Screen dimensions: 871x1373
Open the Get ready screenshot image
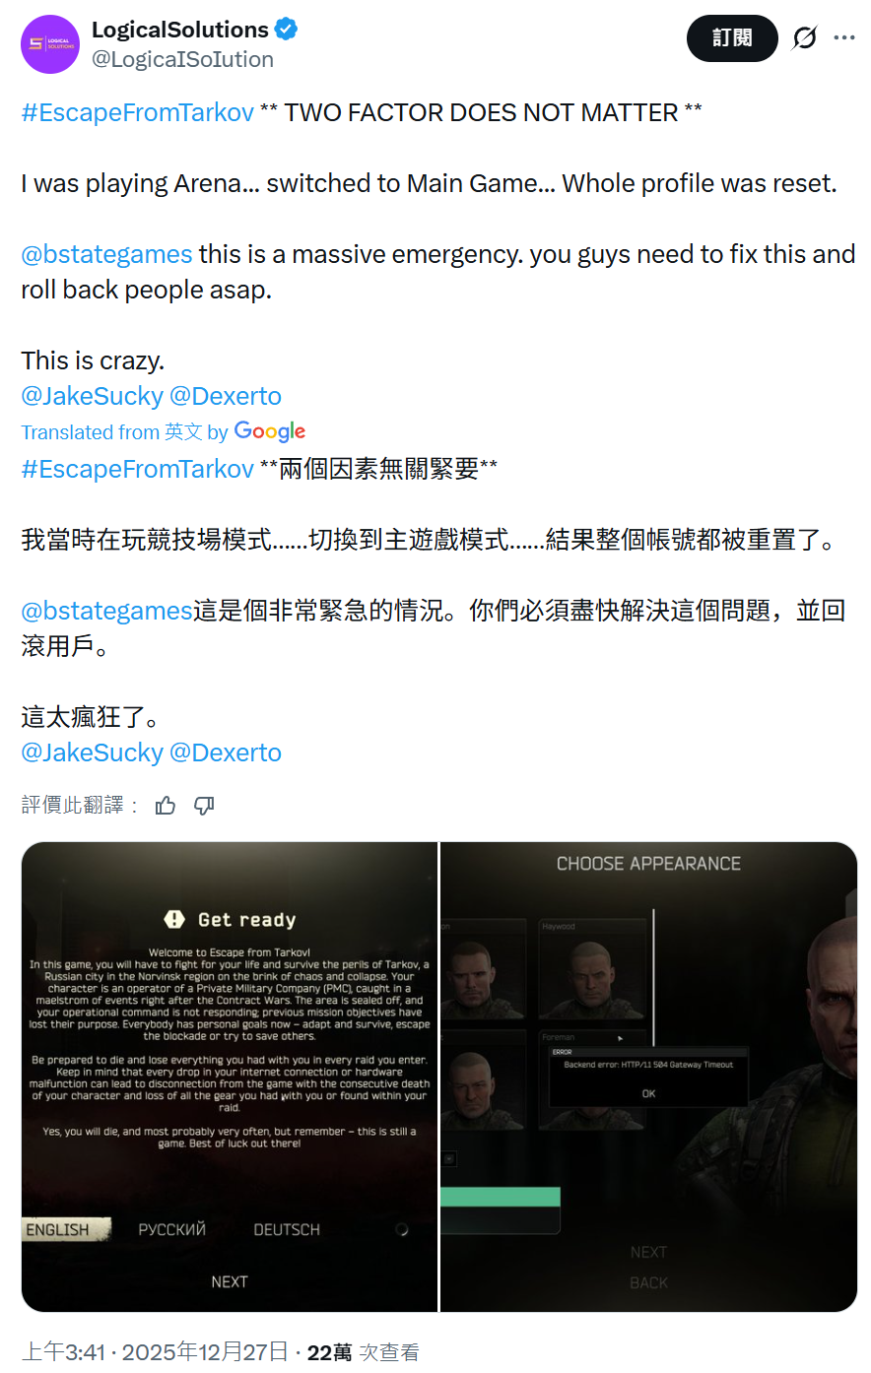(229, 1077)
